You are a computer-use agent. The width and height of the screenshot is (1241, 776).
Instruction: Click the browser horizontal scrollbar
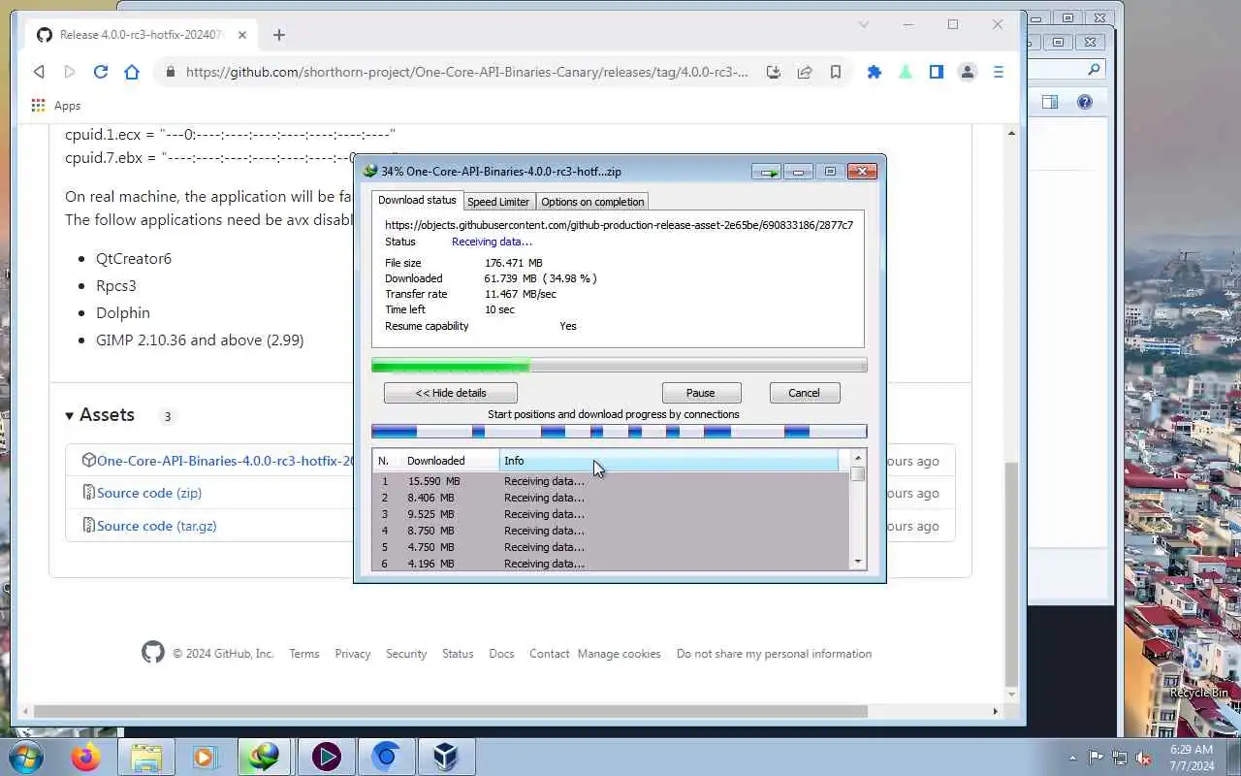[450, 711]
